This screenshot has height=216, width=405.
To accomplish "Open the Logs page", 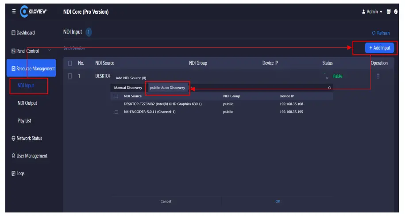I will pyautogui.click(x=18, y=174).
